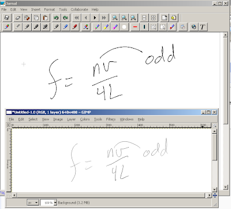Click the 'Background (3.2 MB)' status text
This screenshot has height=209, width=231.
point(74,203)
